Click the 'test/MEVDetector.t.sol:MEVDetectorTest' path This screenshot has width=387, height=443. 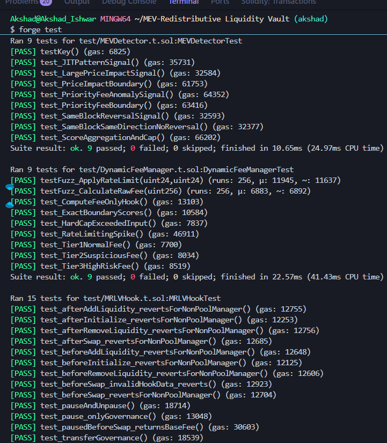point(160,41)
